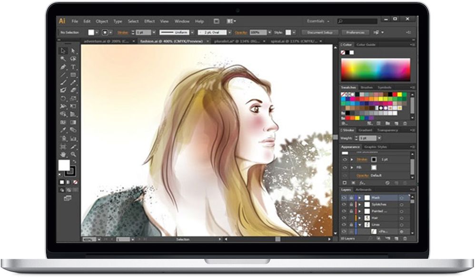Open the Effect menu
This screenshot has height=280, width=476.
pyautogui.click(x=149, y=21)
